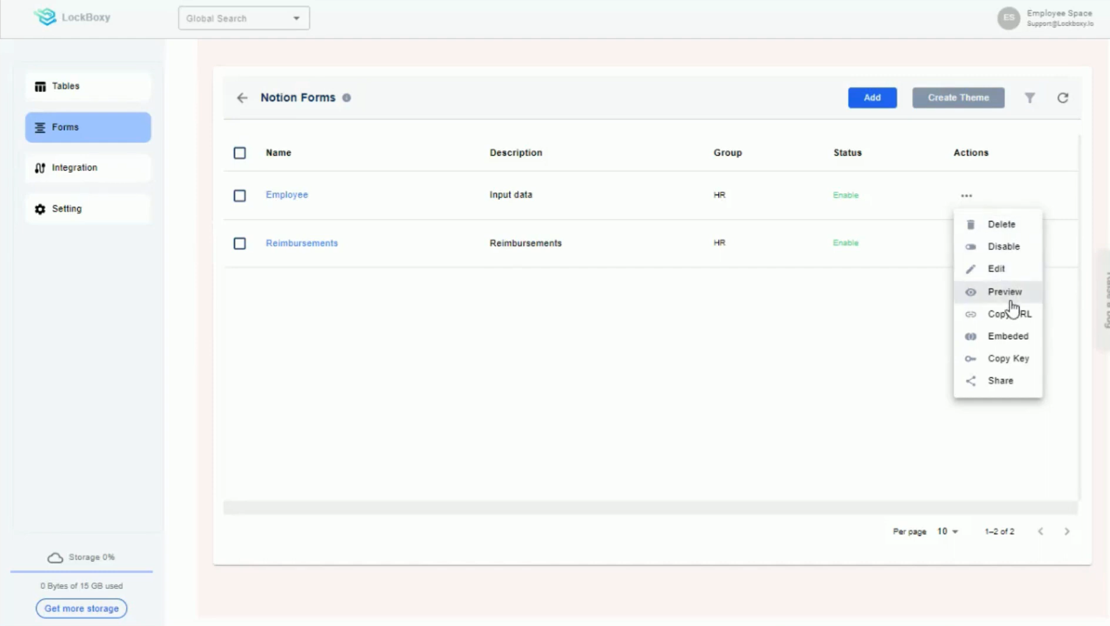The width and height of the screenshot is (1110, 626).
Task: Click the info icon beside Notion Forms
Action: point(347,98)
